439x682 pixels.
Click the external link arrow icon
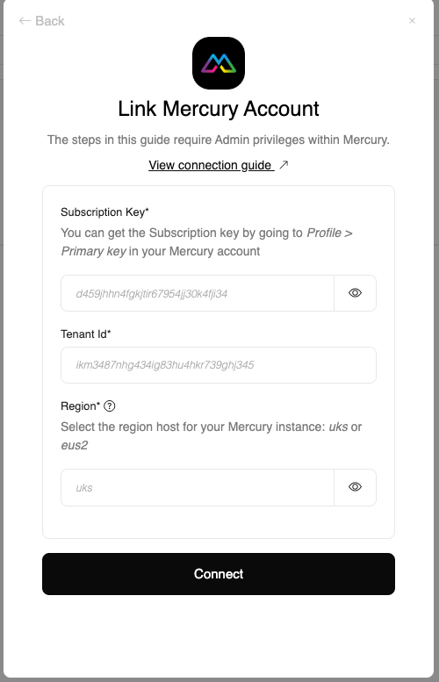click(284, 165)
